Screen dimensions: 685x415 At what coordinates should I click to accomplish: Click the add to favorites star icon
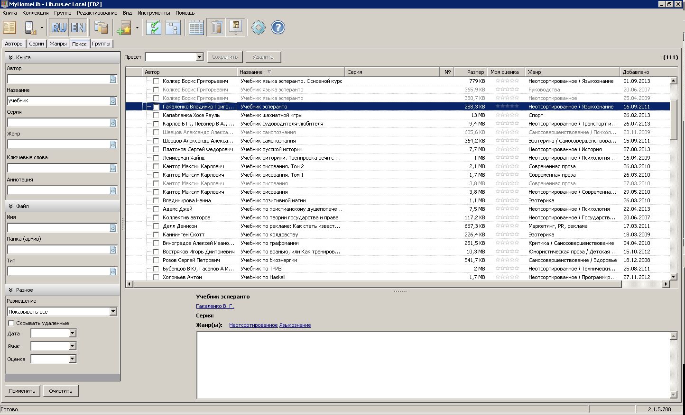pyautogui.click(x=125, y=27)
